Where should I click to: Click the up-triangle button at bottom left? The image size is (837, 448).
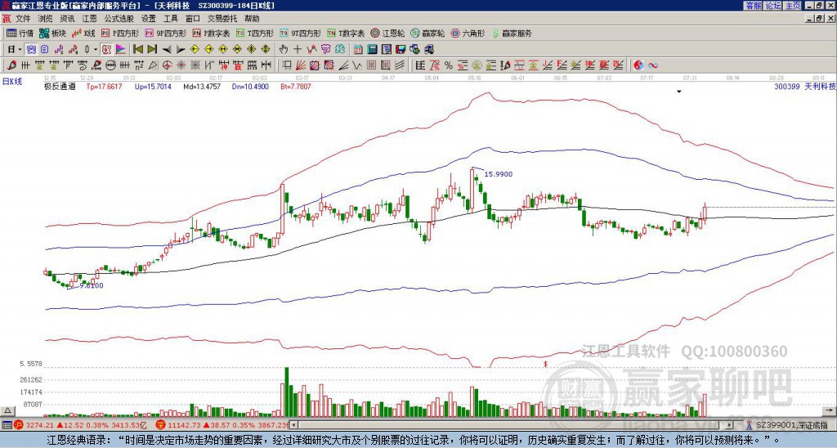(x=7, y=410)
